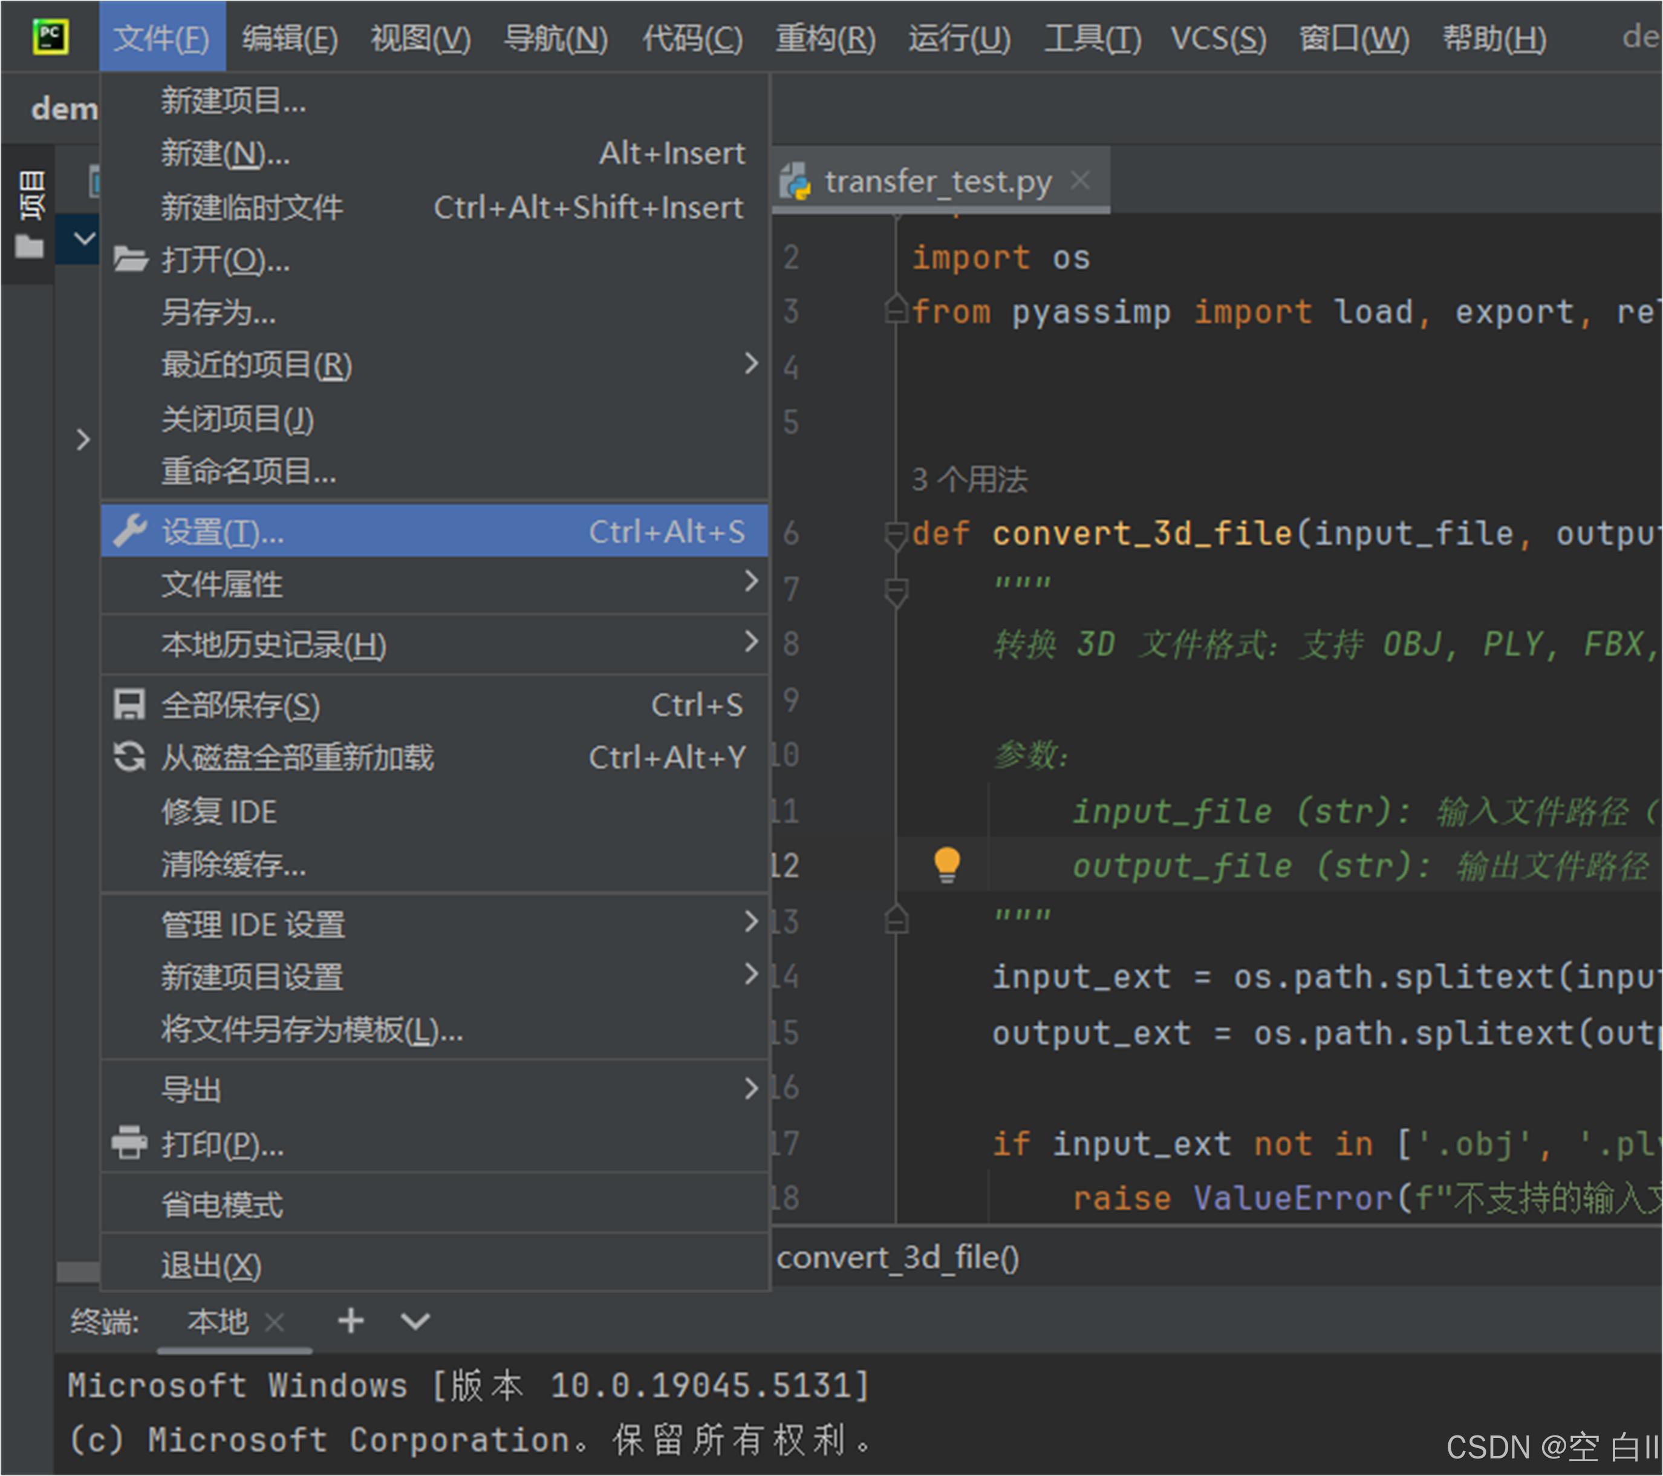This screenshot has height=1476, width=1663.
Task: Add a new terminal tab with plus
Action: [x=351, y=1321]
